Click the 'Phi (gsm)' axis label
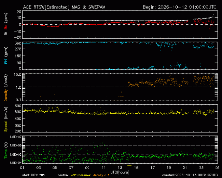The image size is (222, 178). click(6, 55)
